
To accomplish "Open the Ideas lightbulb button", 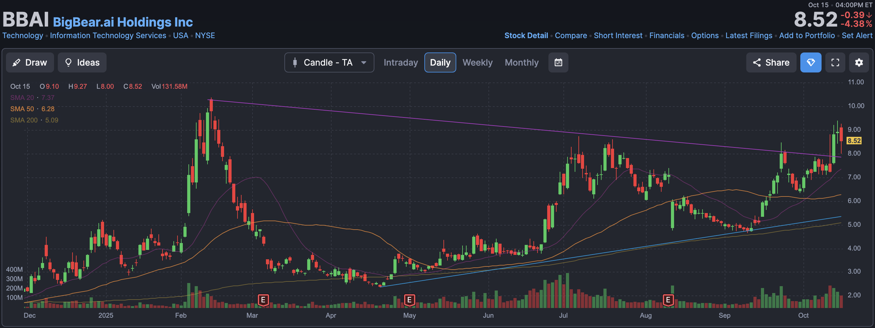I will (82, 62).
